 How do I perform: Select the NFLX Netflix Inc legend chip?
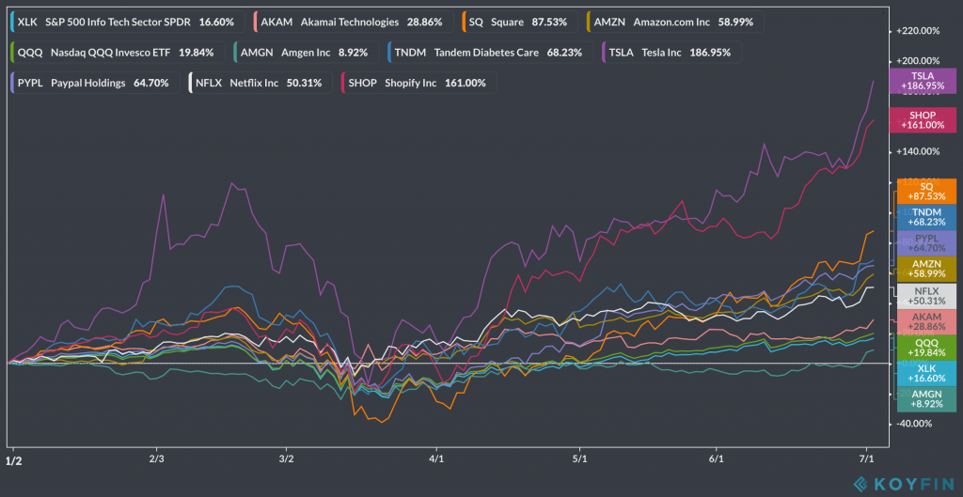(x=259, y=83)
